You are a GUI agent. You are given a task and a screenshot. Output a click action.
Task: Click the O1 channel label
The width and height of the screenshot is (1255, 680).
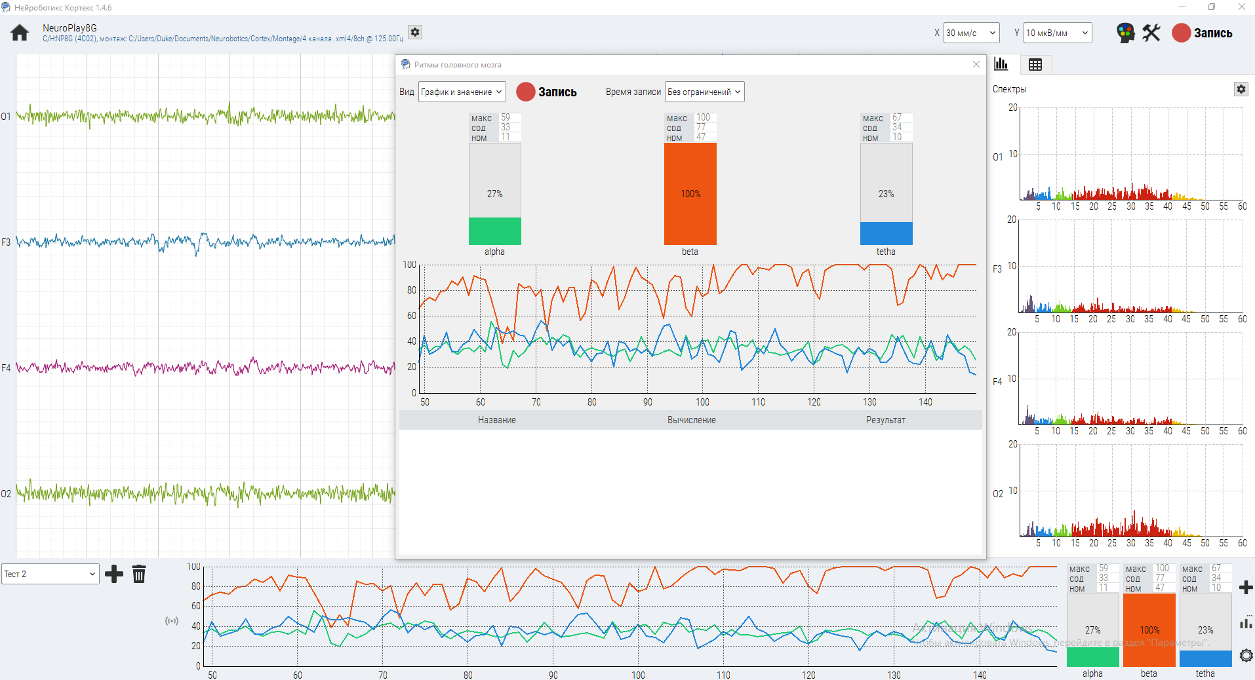(6, 117)
